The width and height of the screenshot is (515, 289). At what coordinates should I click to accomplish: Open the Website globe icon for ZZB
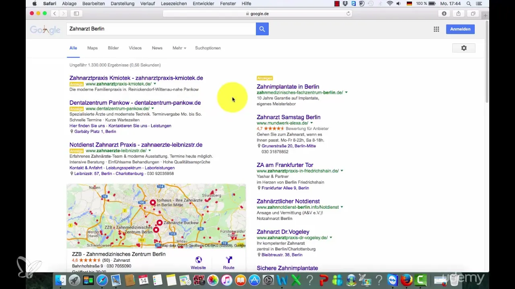click(x=198, y=260)
